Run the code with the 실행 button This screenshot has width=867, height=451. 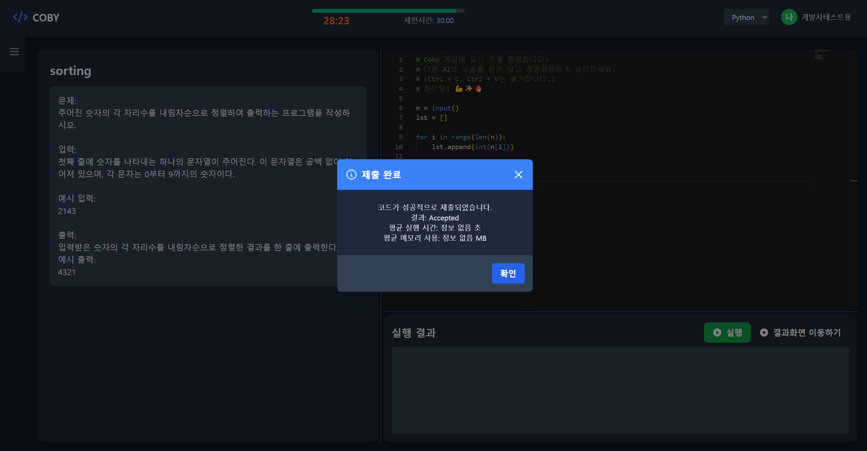727,332
